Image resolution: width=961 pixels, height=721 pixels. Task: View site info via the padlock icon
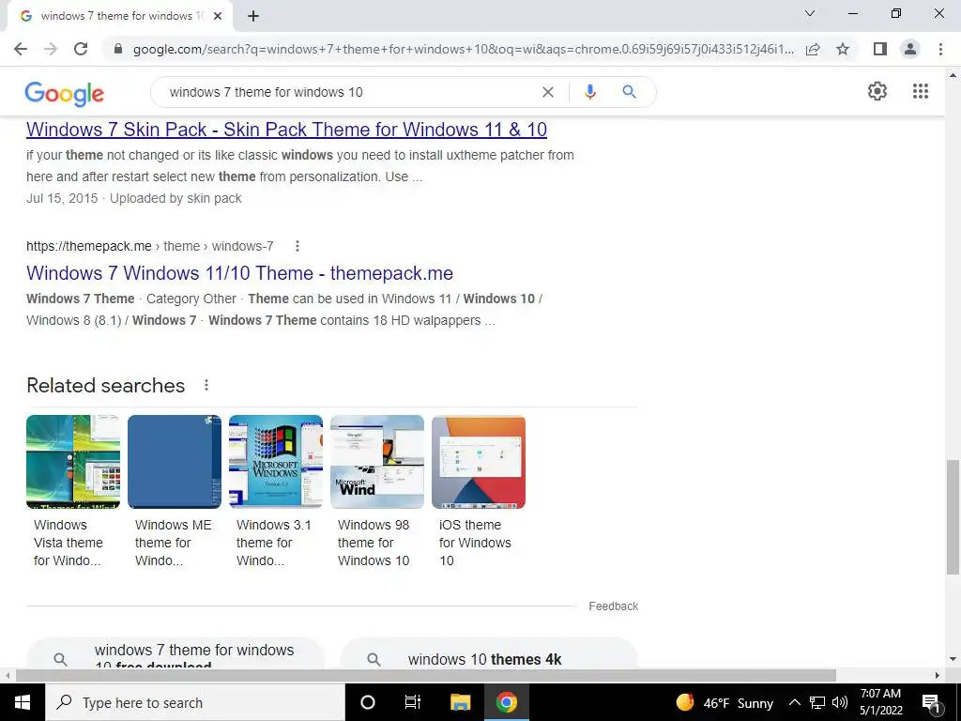tap(118, 49)
